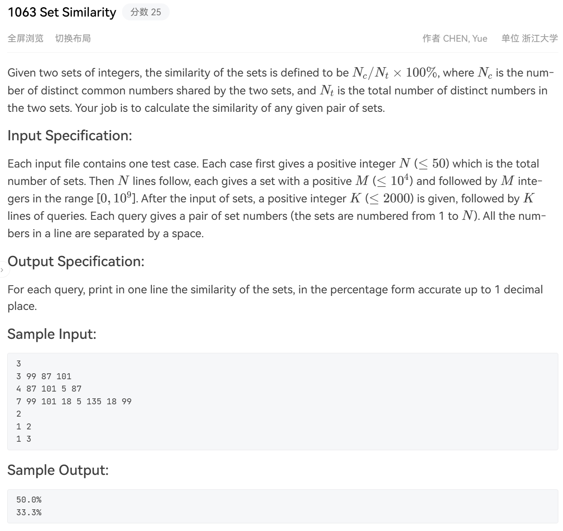Click the 33.3% output line
Image resolution: width=563 pixels, height=531 pixels.
coord(29,512)
